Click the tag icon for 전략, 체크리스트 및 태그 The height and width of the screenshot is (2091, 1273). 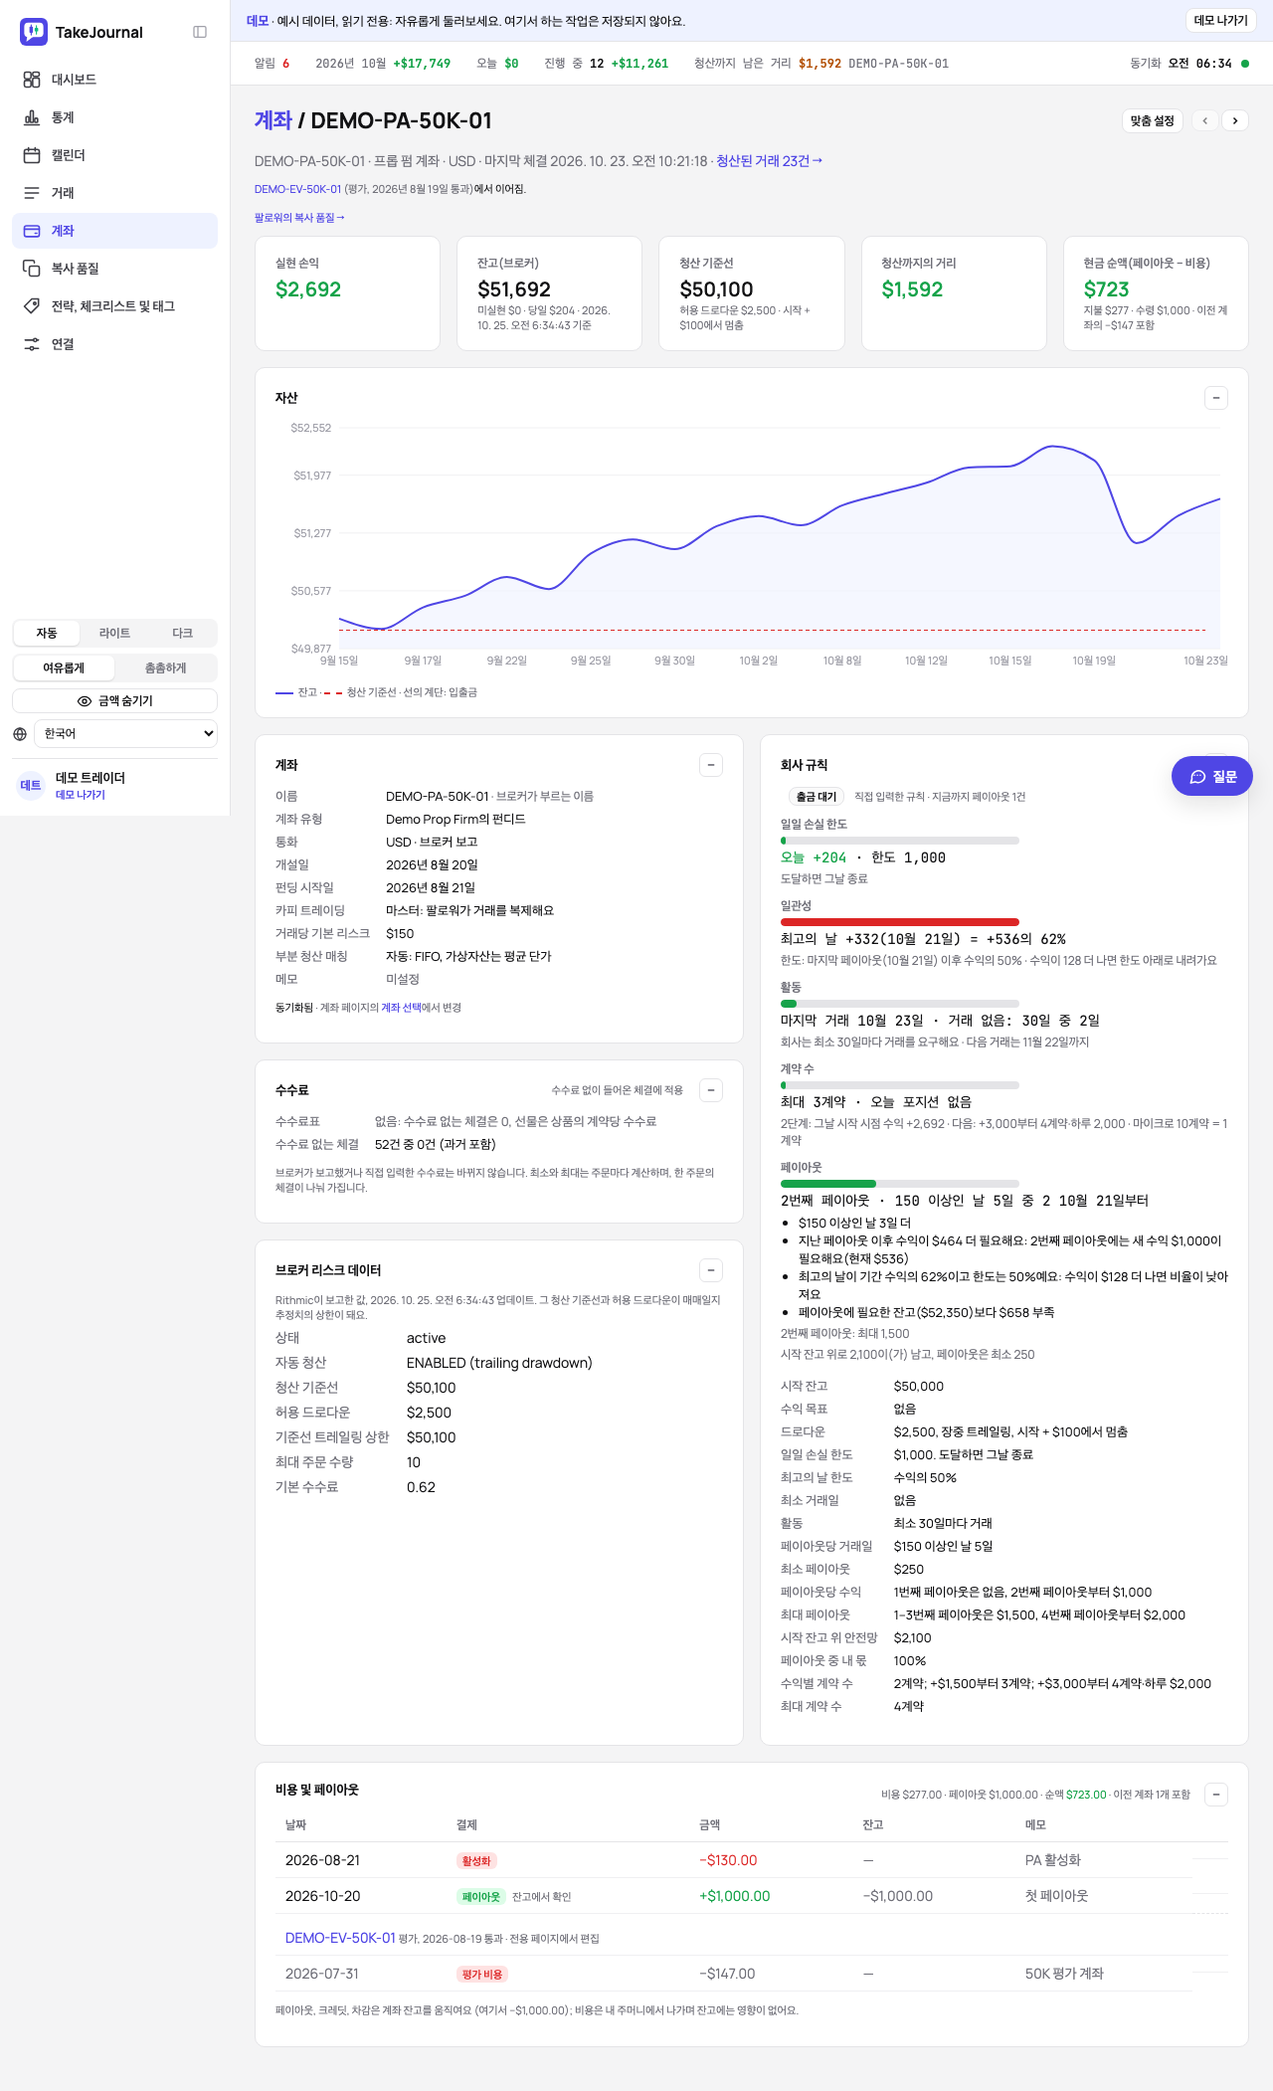[x=32, y=306]
